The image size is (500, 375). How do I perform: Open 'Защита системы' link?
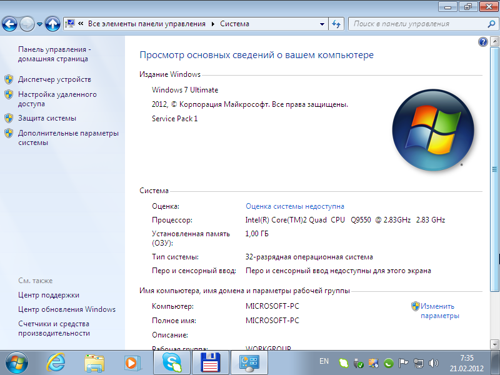[x=47, y=118]
